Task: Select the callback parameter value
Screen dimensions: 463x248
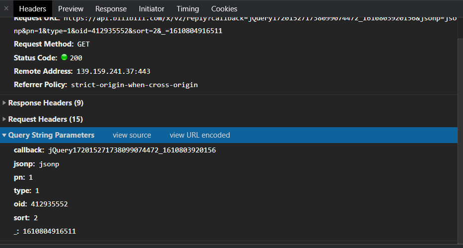Action: click(x=132, y=150)
